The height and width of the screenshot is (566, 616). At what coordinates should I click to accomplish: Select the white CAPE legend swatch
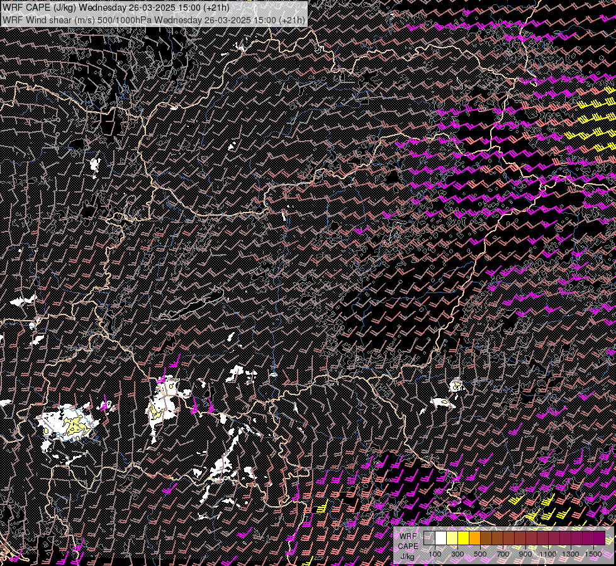click(441, 538)
